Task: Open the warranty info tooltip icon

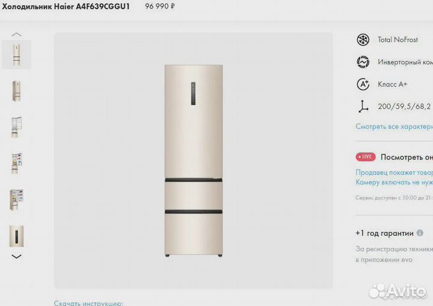Action: click(420, 233)
